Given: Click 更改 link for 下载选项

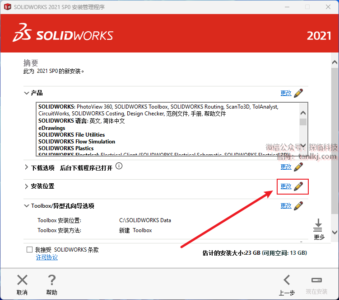Looking at the screenshot, I should [286, 167].
